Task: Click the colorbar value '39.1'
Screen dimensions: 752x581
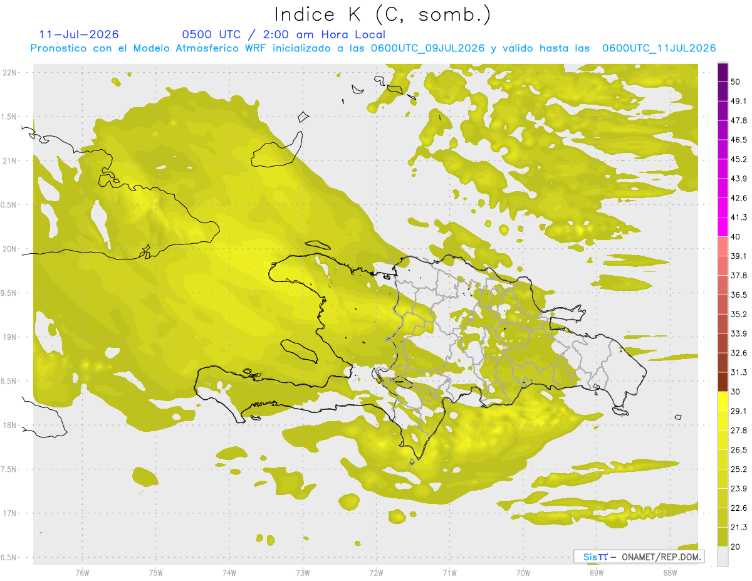Action: 739,256
